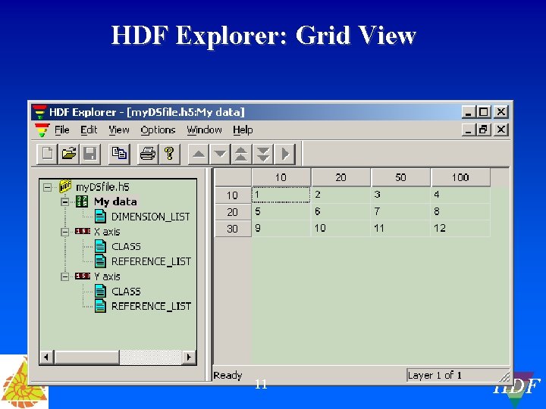Collapse the My data tree node
The width and height of the screenshot is (546, 409).
point(64,201)
